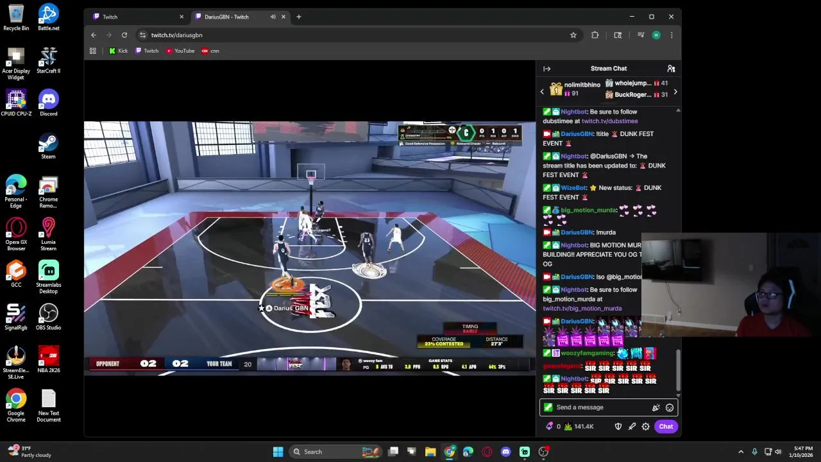Image resolution: width=821 pixels, height=462 pixels.
Task: Open the Recycle Bin desktop icon
Action: pos(16,17)
